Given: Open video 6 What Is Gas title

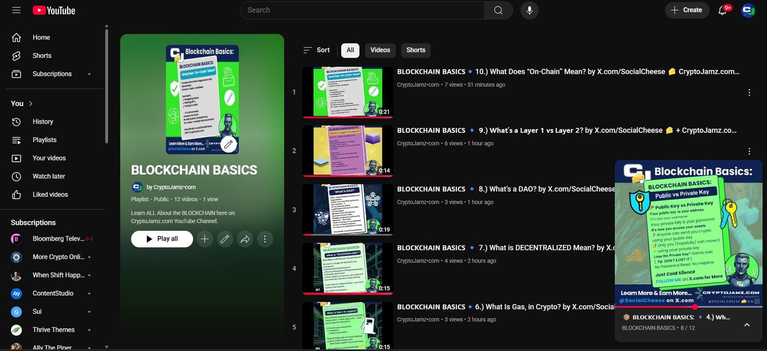Looking at the screenshot, I should pos(506,307).
